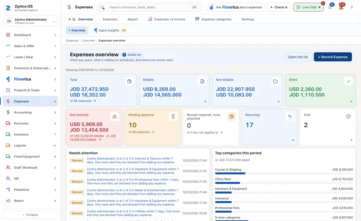
Task: Open the help question mark icon
Action: coord(352,8)
